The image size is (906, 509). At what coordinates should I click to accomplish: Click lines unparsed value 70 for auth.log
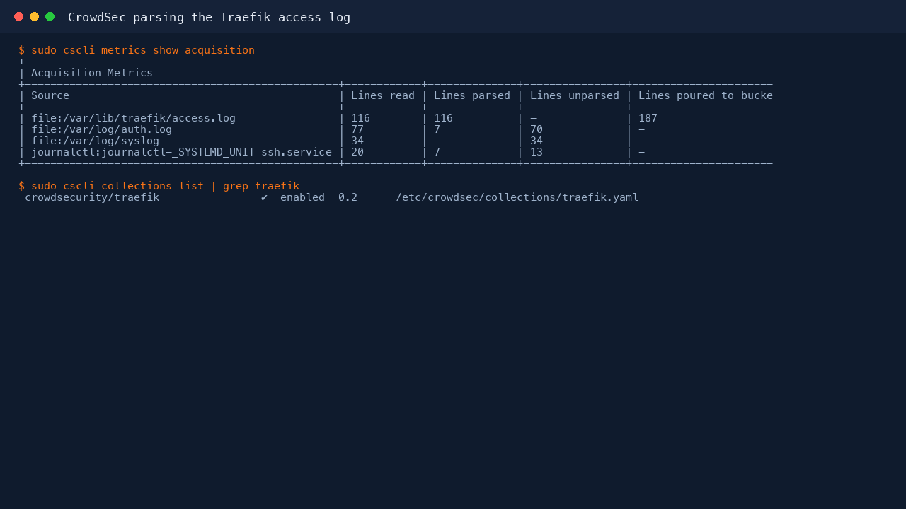(x=537, y=129)
